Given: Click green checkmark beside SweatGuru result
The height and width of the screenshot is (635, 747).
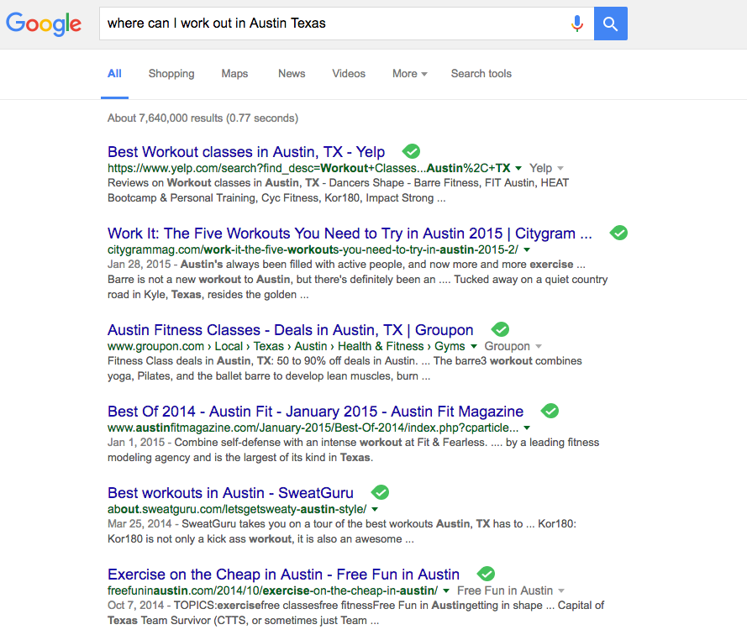Looking at the screenshot, I should coord(380,492).
